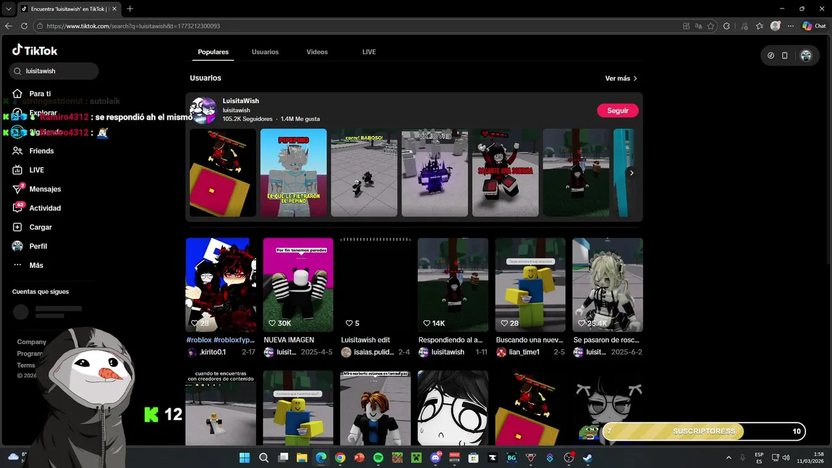Switch to the Usuarios tab
Viewport: 832px width, 468px height.
265,52
